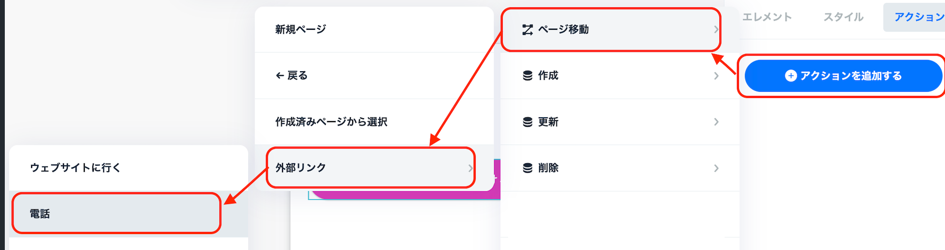945x250 pixels.
Task: Switch to the エレメント tab
Action: point(767,17)
